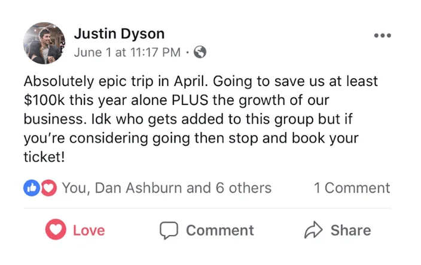Click the small red heart reaction icon

click(49, 188)
